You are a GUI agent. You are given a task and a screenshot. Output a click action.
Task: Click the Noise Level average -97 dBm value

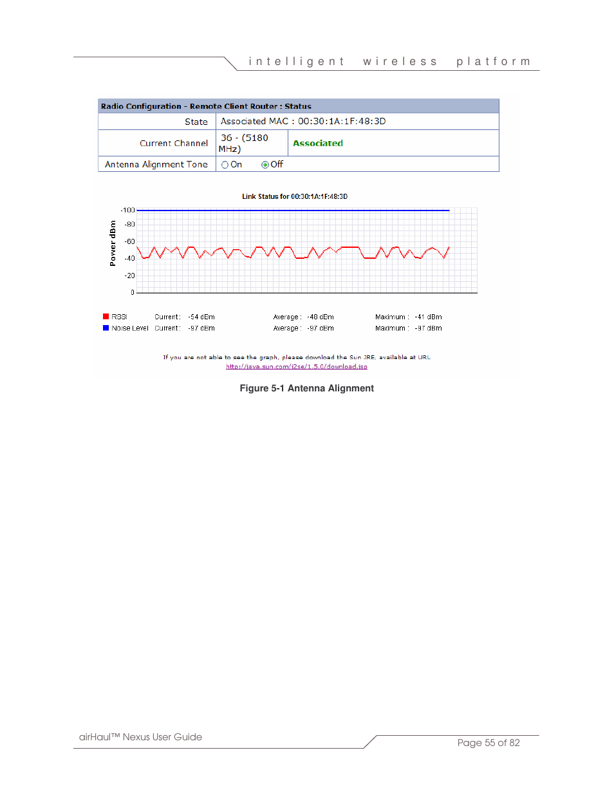point(321,328)
